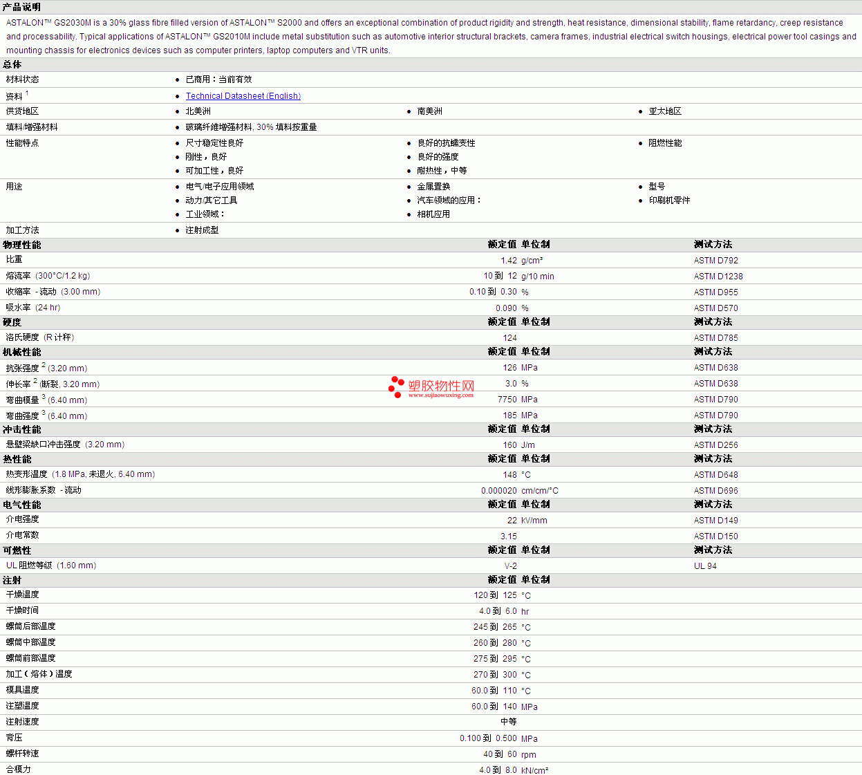Select the Rockwell hardness value 124

(x=509, y=338)
